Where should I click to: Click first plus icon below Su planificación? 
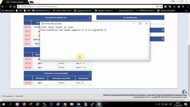(163, 30)
